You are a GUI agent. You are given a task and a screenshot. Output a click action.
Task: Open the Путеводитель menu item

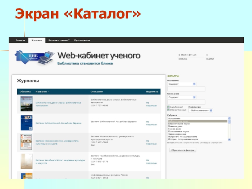click(x=82, y=40)
